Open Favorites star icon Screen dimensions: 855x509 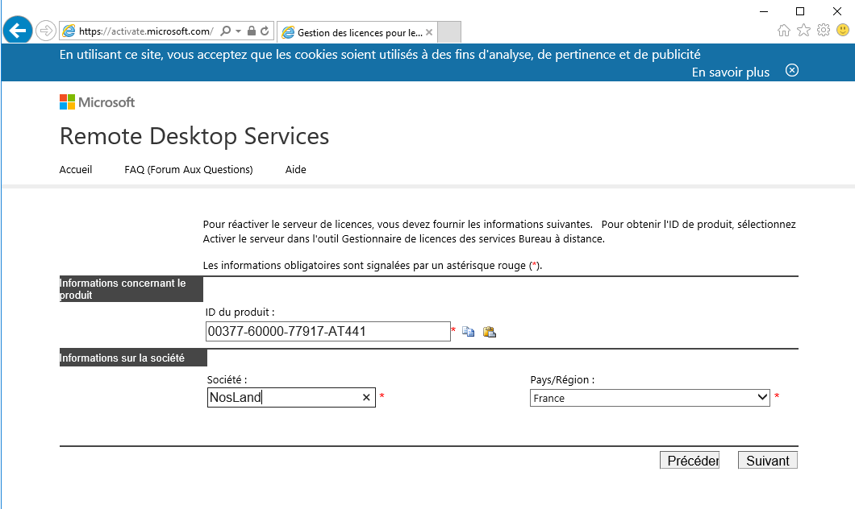tap(803, 30)
